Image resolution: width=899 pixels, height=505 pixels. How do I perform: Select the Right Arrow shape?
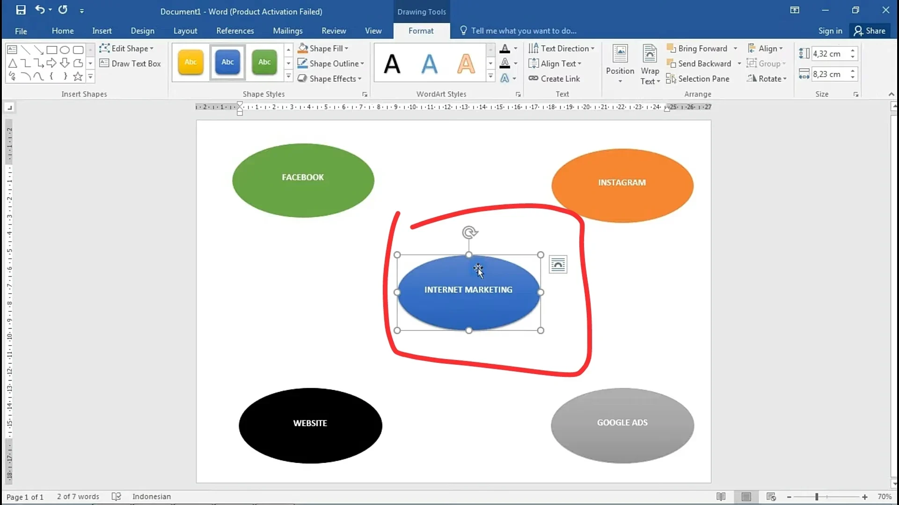coord(52,63)
